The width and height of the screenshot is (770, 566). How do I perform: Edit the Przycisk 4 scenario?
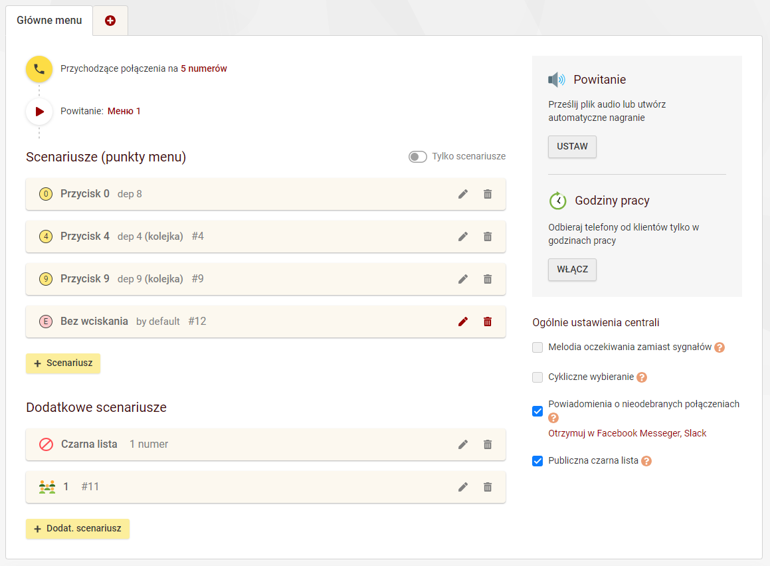coord(463,236)
